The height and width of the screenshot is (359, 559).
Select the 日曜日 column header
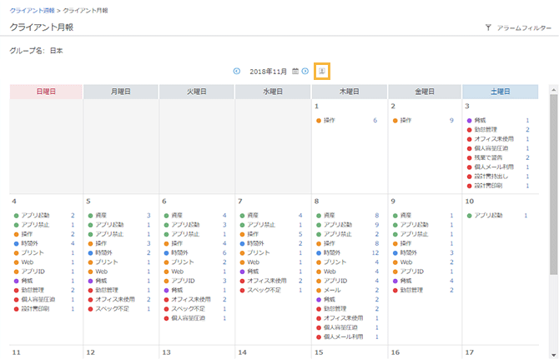click(46, 92)
